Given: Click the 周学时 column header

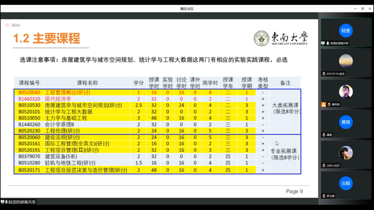Looking at the screenshot, I should pos(210,83).
